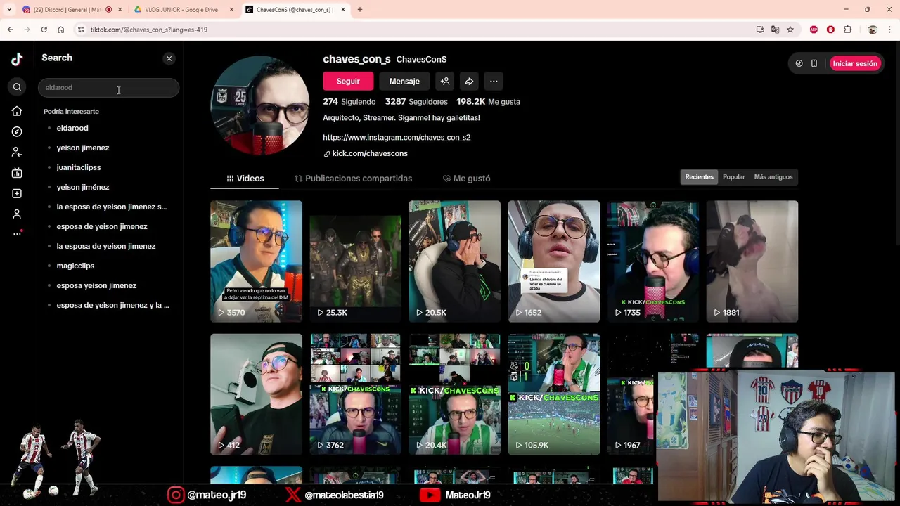Click the Seguir follow button
Viewport: 900px width, 506px height.
click(348, 81)
